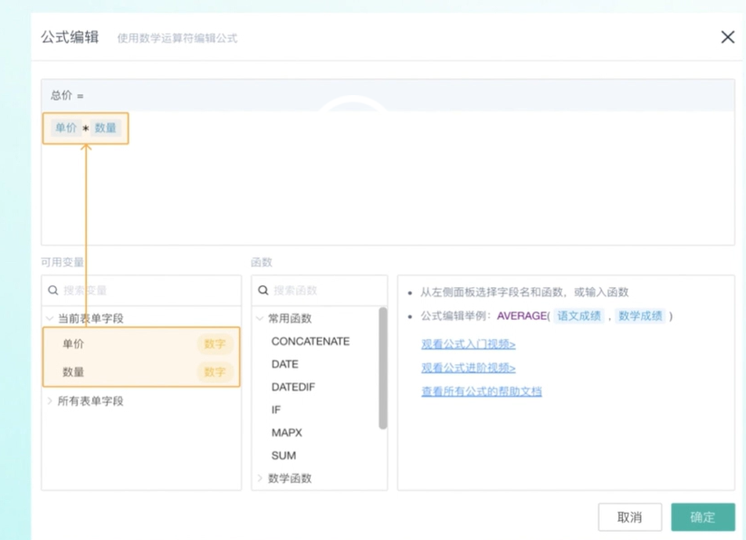Insert the CONCATENATE function
Screen dimensions: 746x540
pyautogui.click(x=311, y=342)
